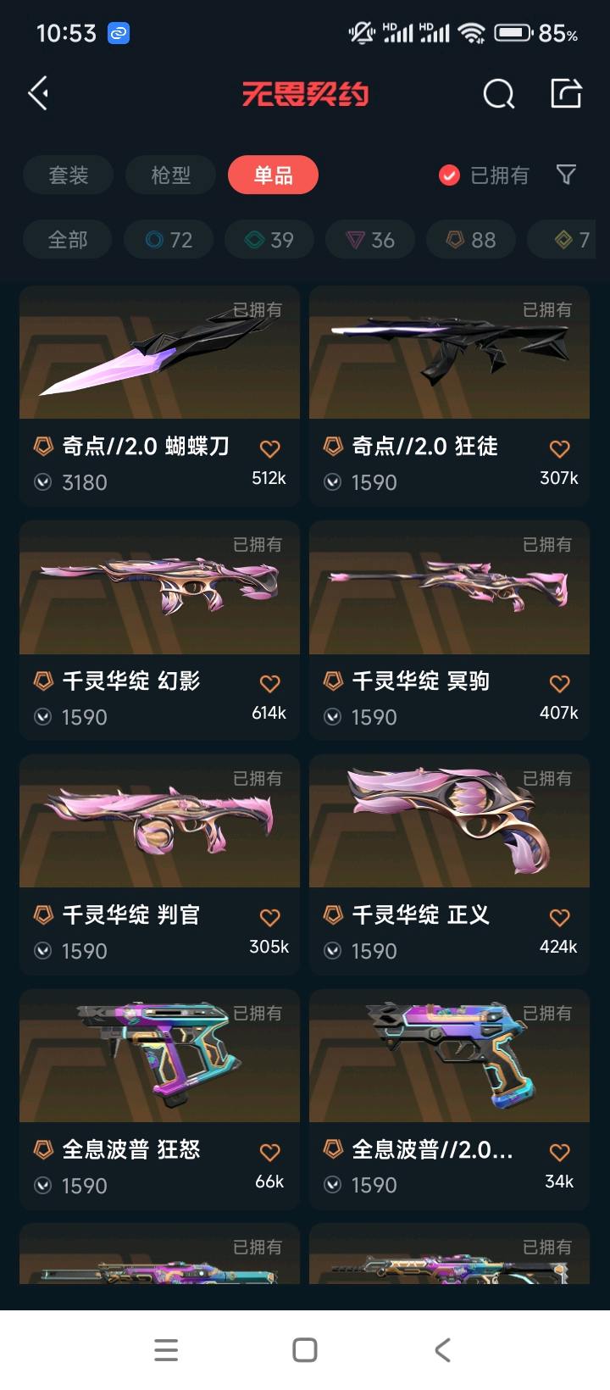
Task: Tap heart on 全息波普 狂怒 card
Action: tap(269, 1152)
